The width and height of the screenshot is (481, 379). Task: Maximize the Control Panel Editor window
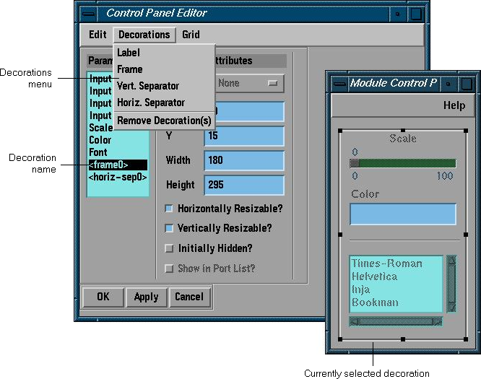point(417,13)
